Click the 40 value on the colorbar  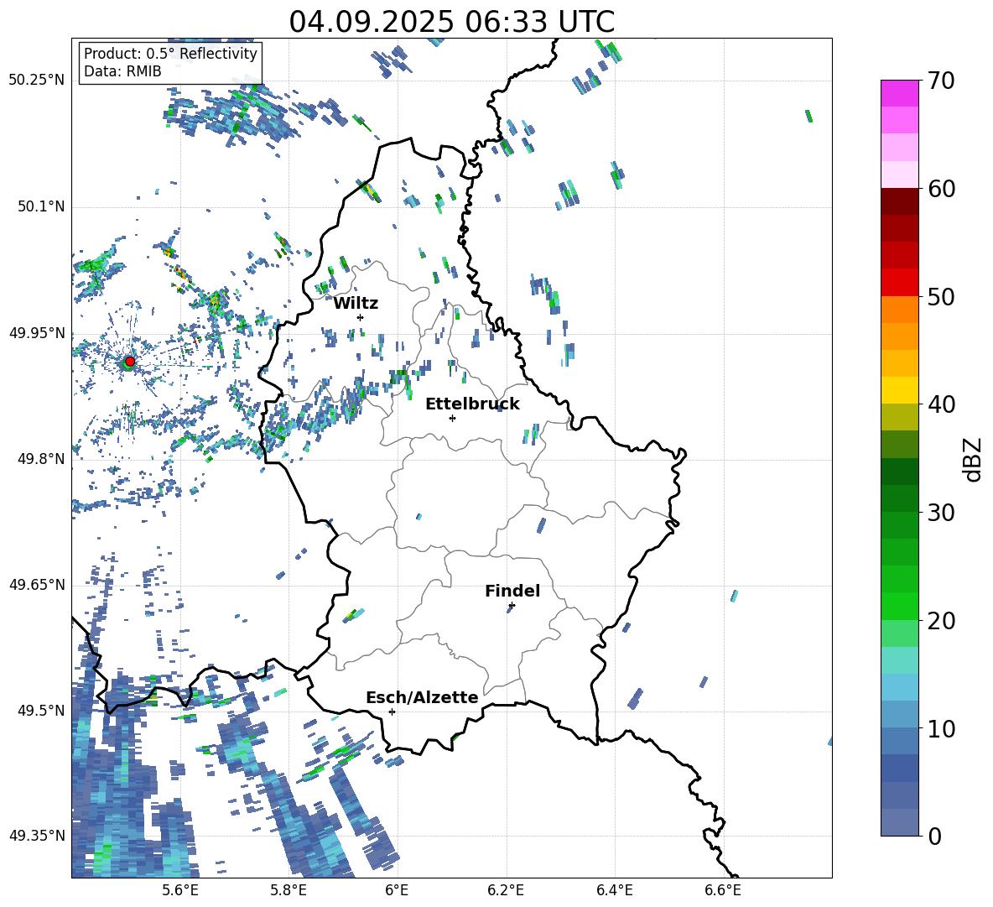pos(941,404)
